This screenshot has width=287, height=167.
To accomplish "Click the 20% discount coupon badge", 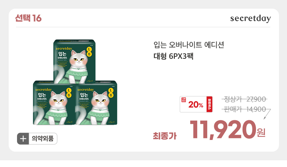I will click(x=196, y=104).
